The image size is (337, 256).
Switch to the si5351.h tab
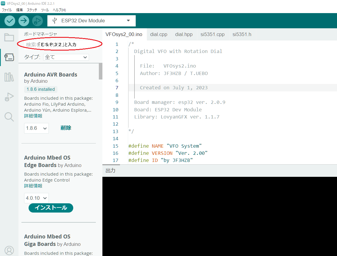pyautogui.click(x=242, y=35)
